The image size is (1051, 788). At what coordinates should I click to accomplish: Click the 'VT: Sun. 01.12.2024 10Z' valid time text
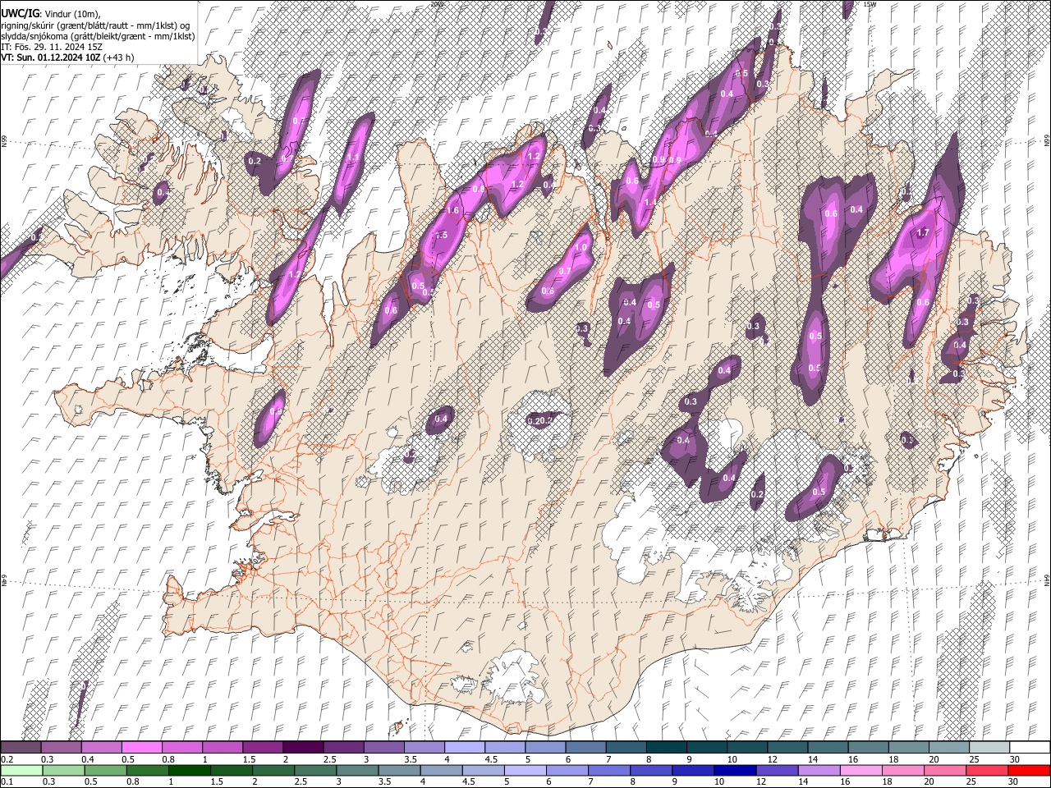[x=51, y=57]
